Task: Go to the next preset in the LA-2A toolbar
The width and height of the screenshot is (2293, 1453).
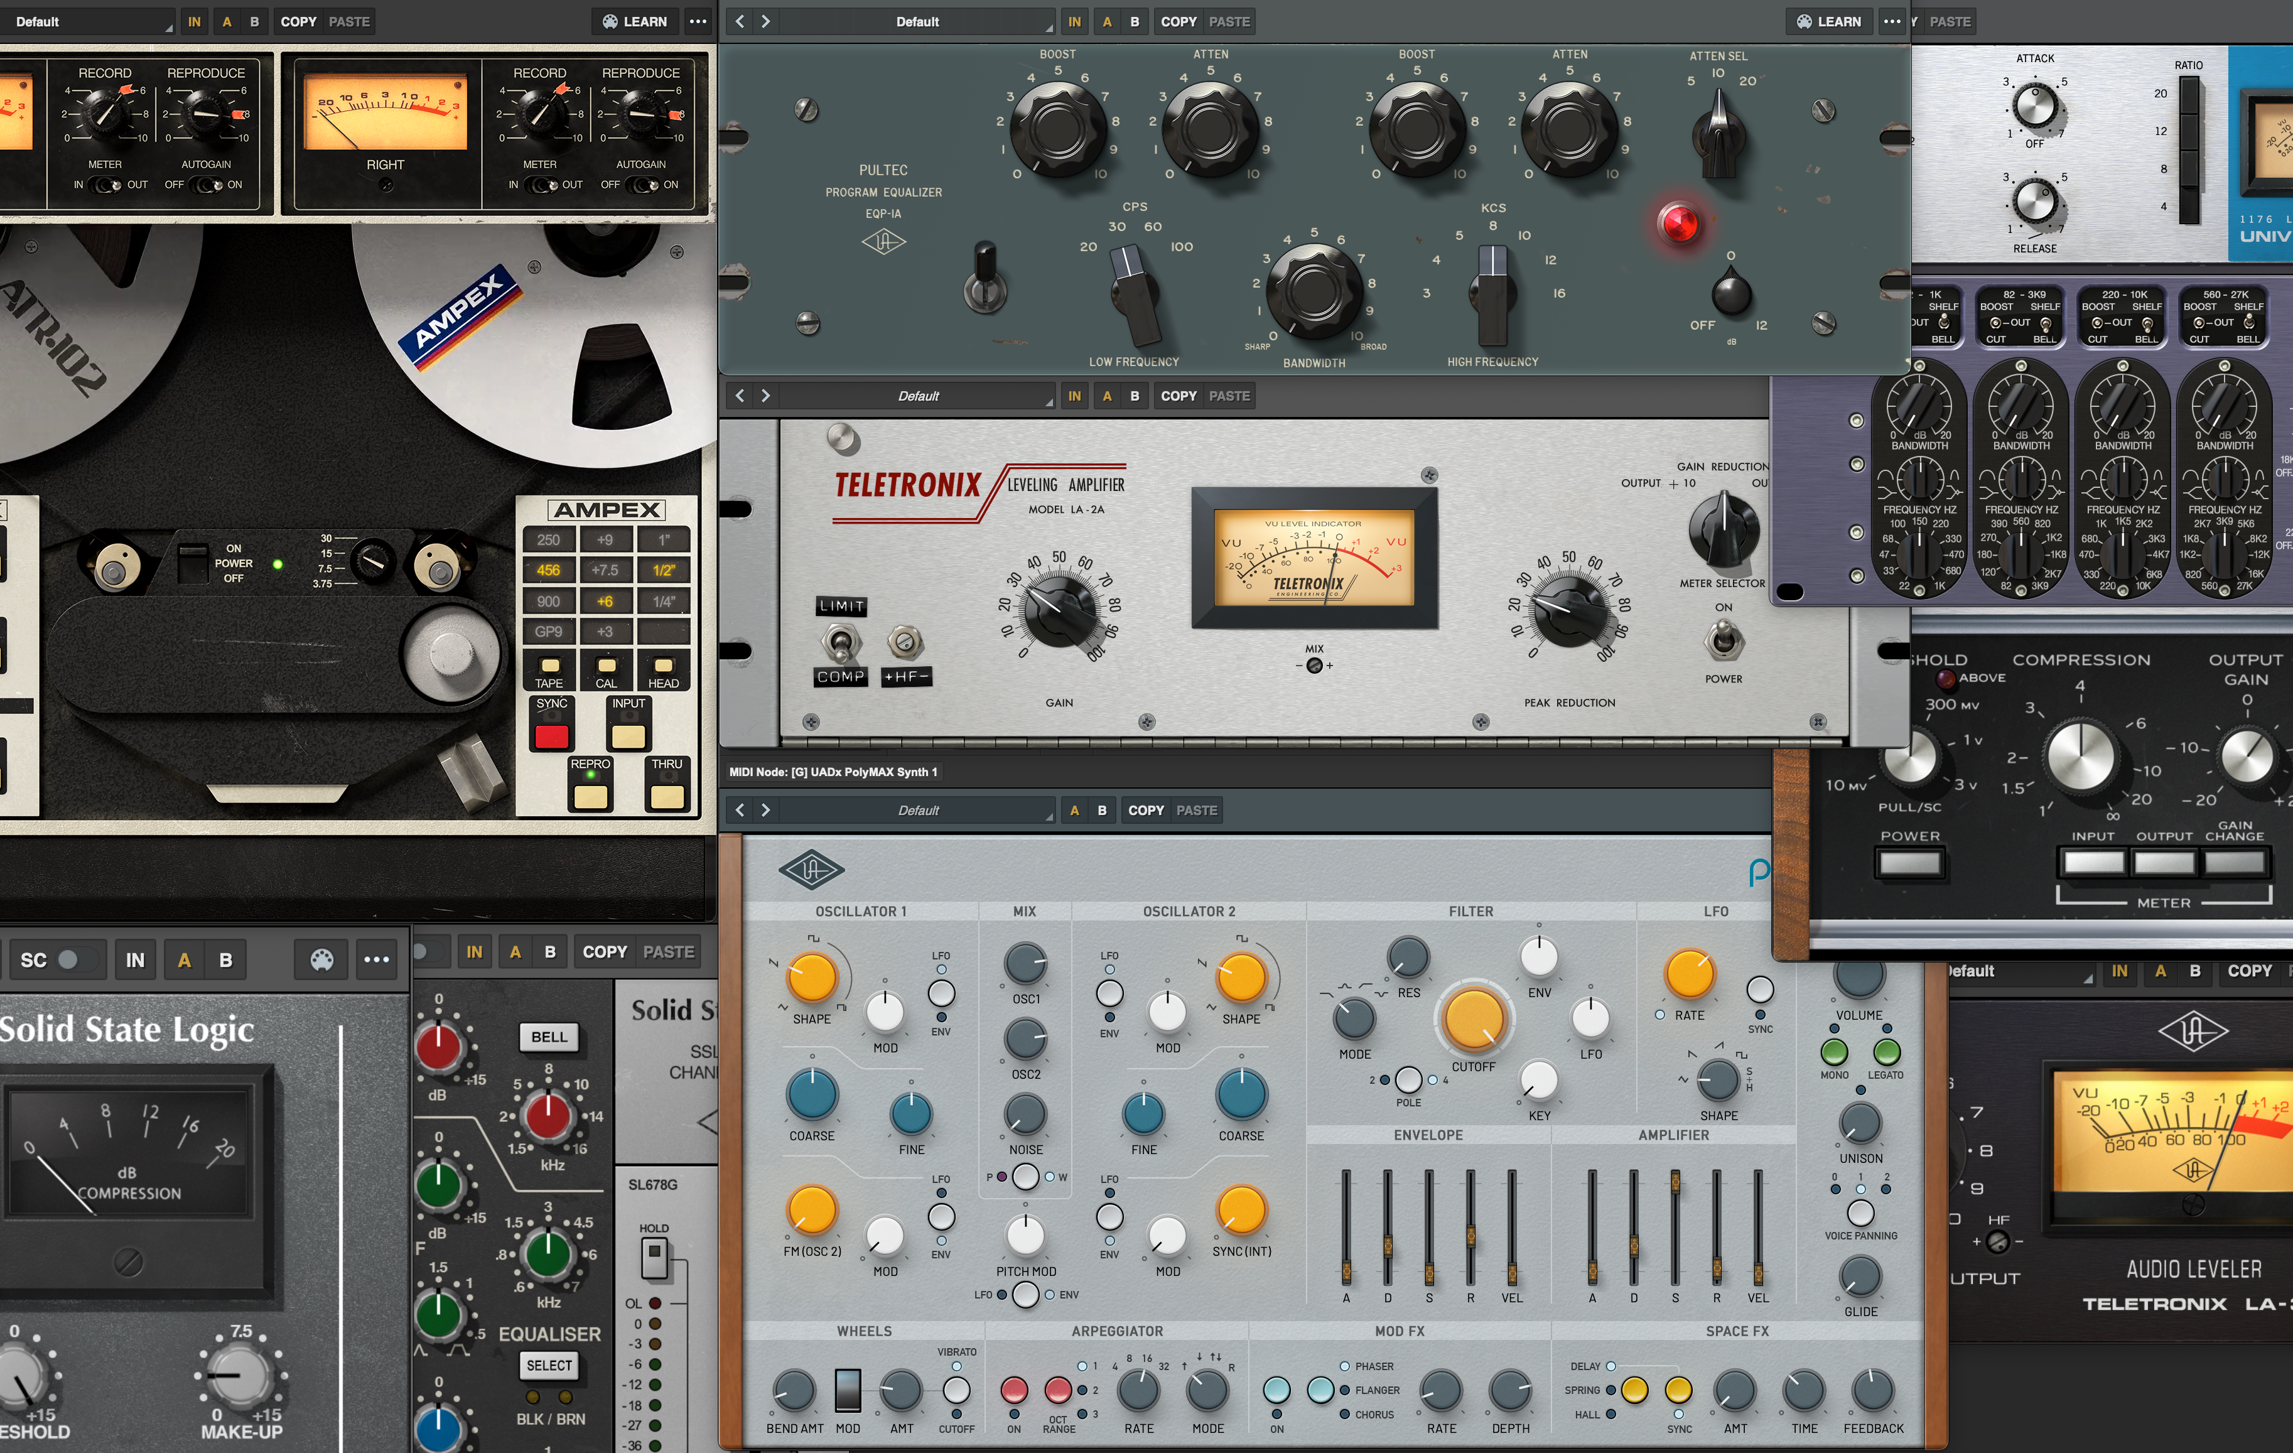Action: [765, 395]
